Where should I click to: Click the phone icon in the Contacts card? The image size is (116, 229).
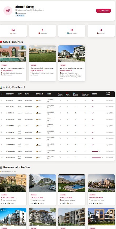pos(98,33)
